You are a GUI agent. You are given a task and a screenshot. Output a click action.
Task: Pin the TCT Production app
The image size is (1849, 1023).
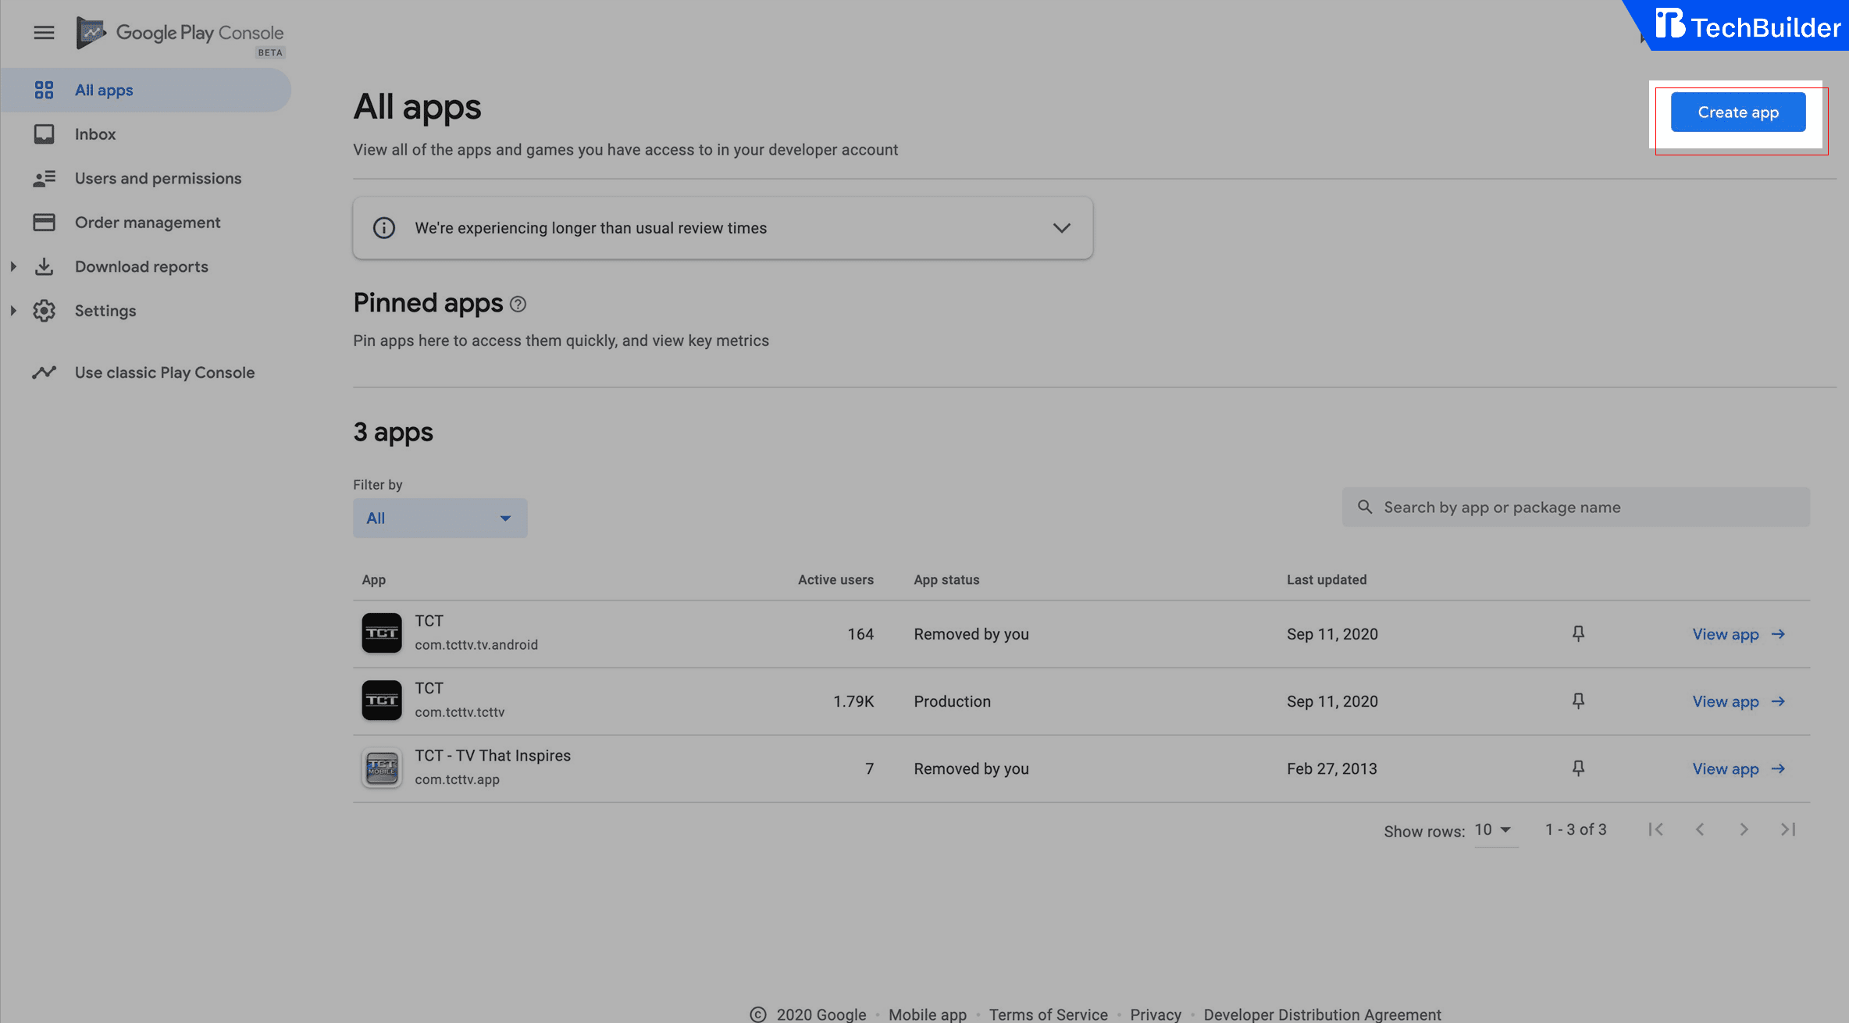point(1578,700)
